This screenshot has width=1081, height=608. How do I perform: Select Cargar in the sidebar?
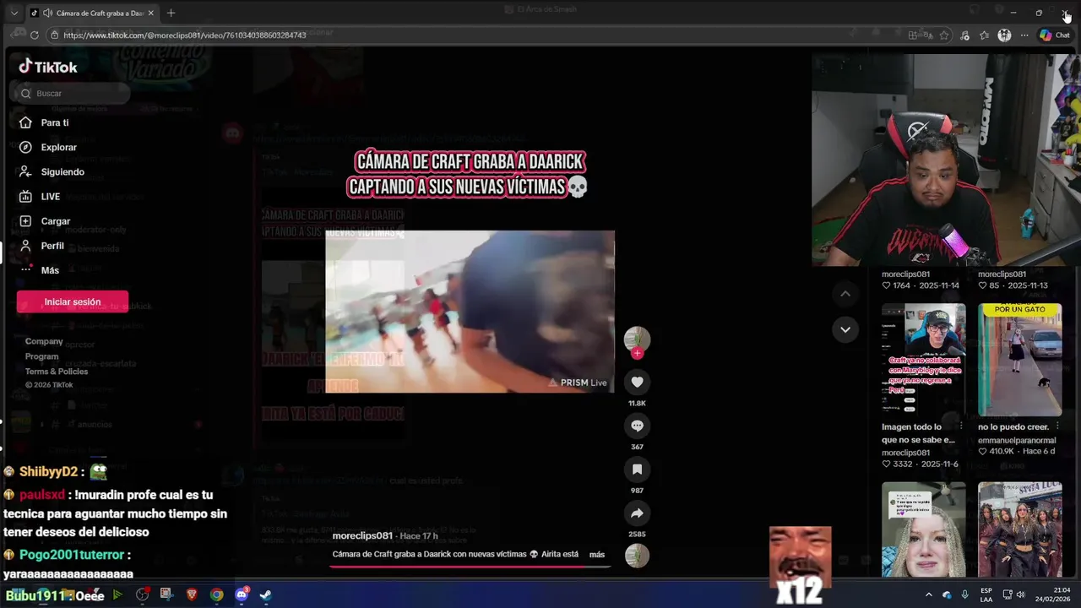tap(56, 220)
